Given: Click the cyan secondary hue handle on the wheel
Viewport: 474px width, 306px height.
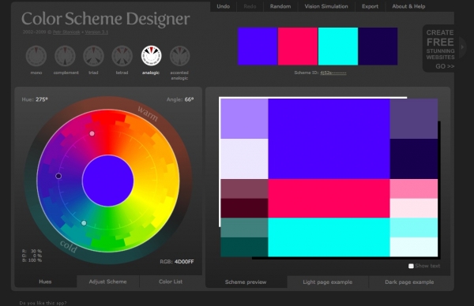Looking at the screenshot, I should pos(84,223).
